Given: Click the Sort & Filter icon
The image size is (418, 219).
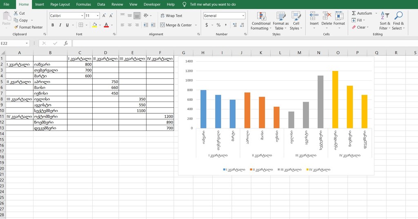Looking at the screenshot, I should click(x=385, y=16).
